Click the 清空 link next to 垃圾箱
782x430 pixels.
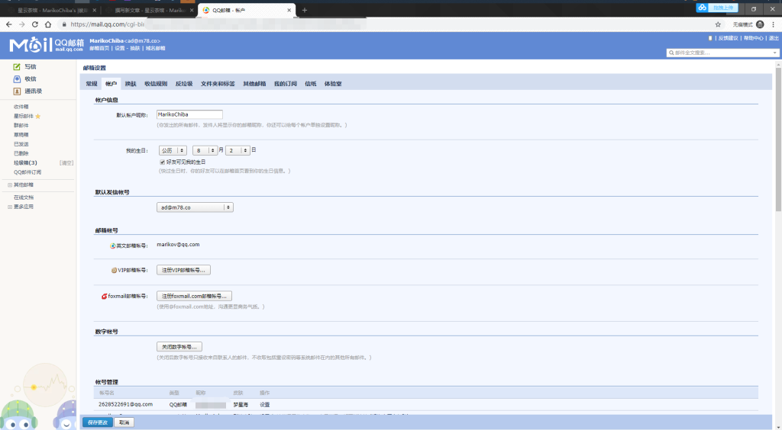66,163
